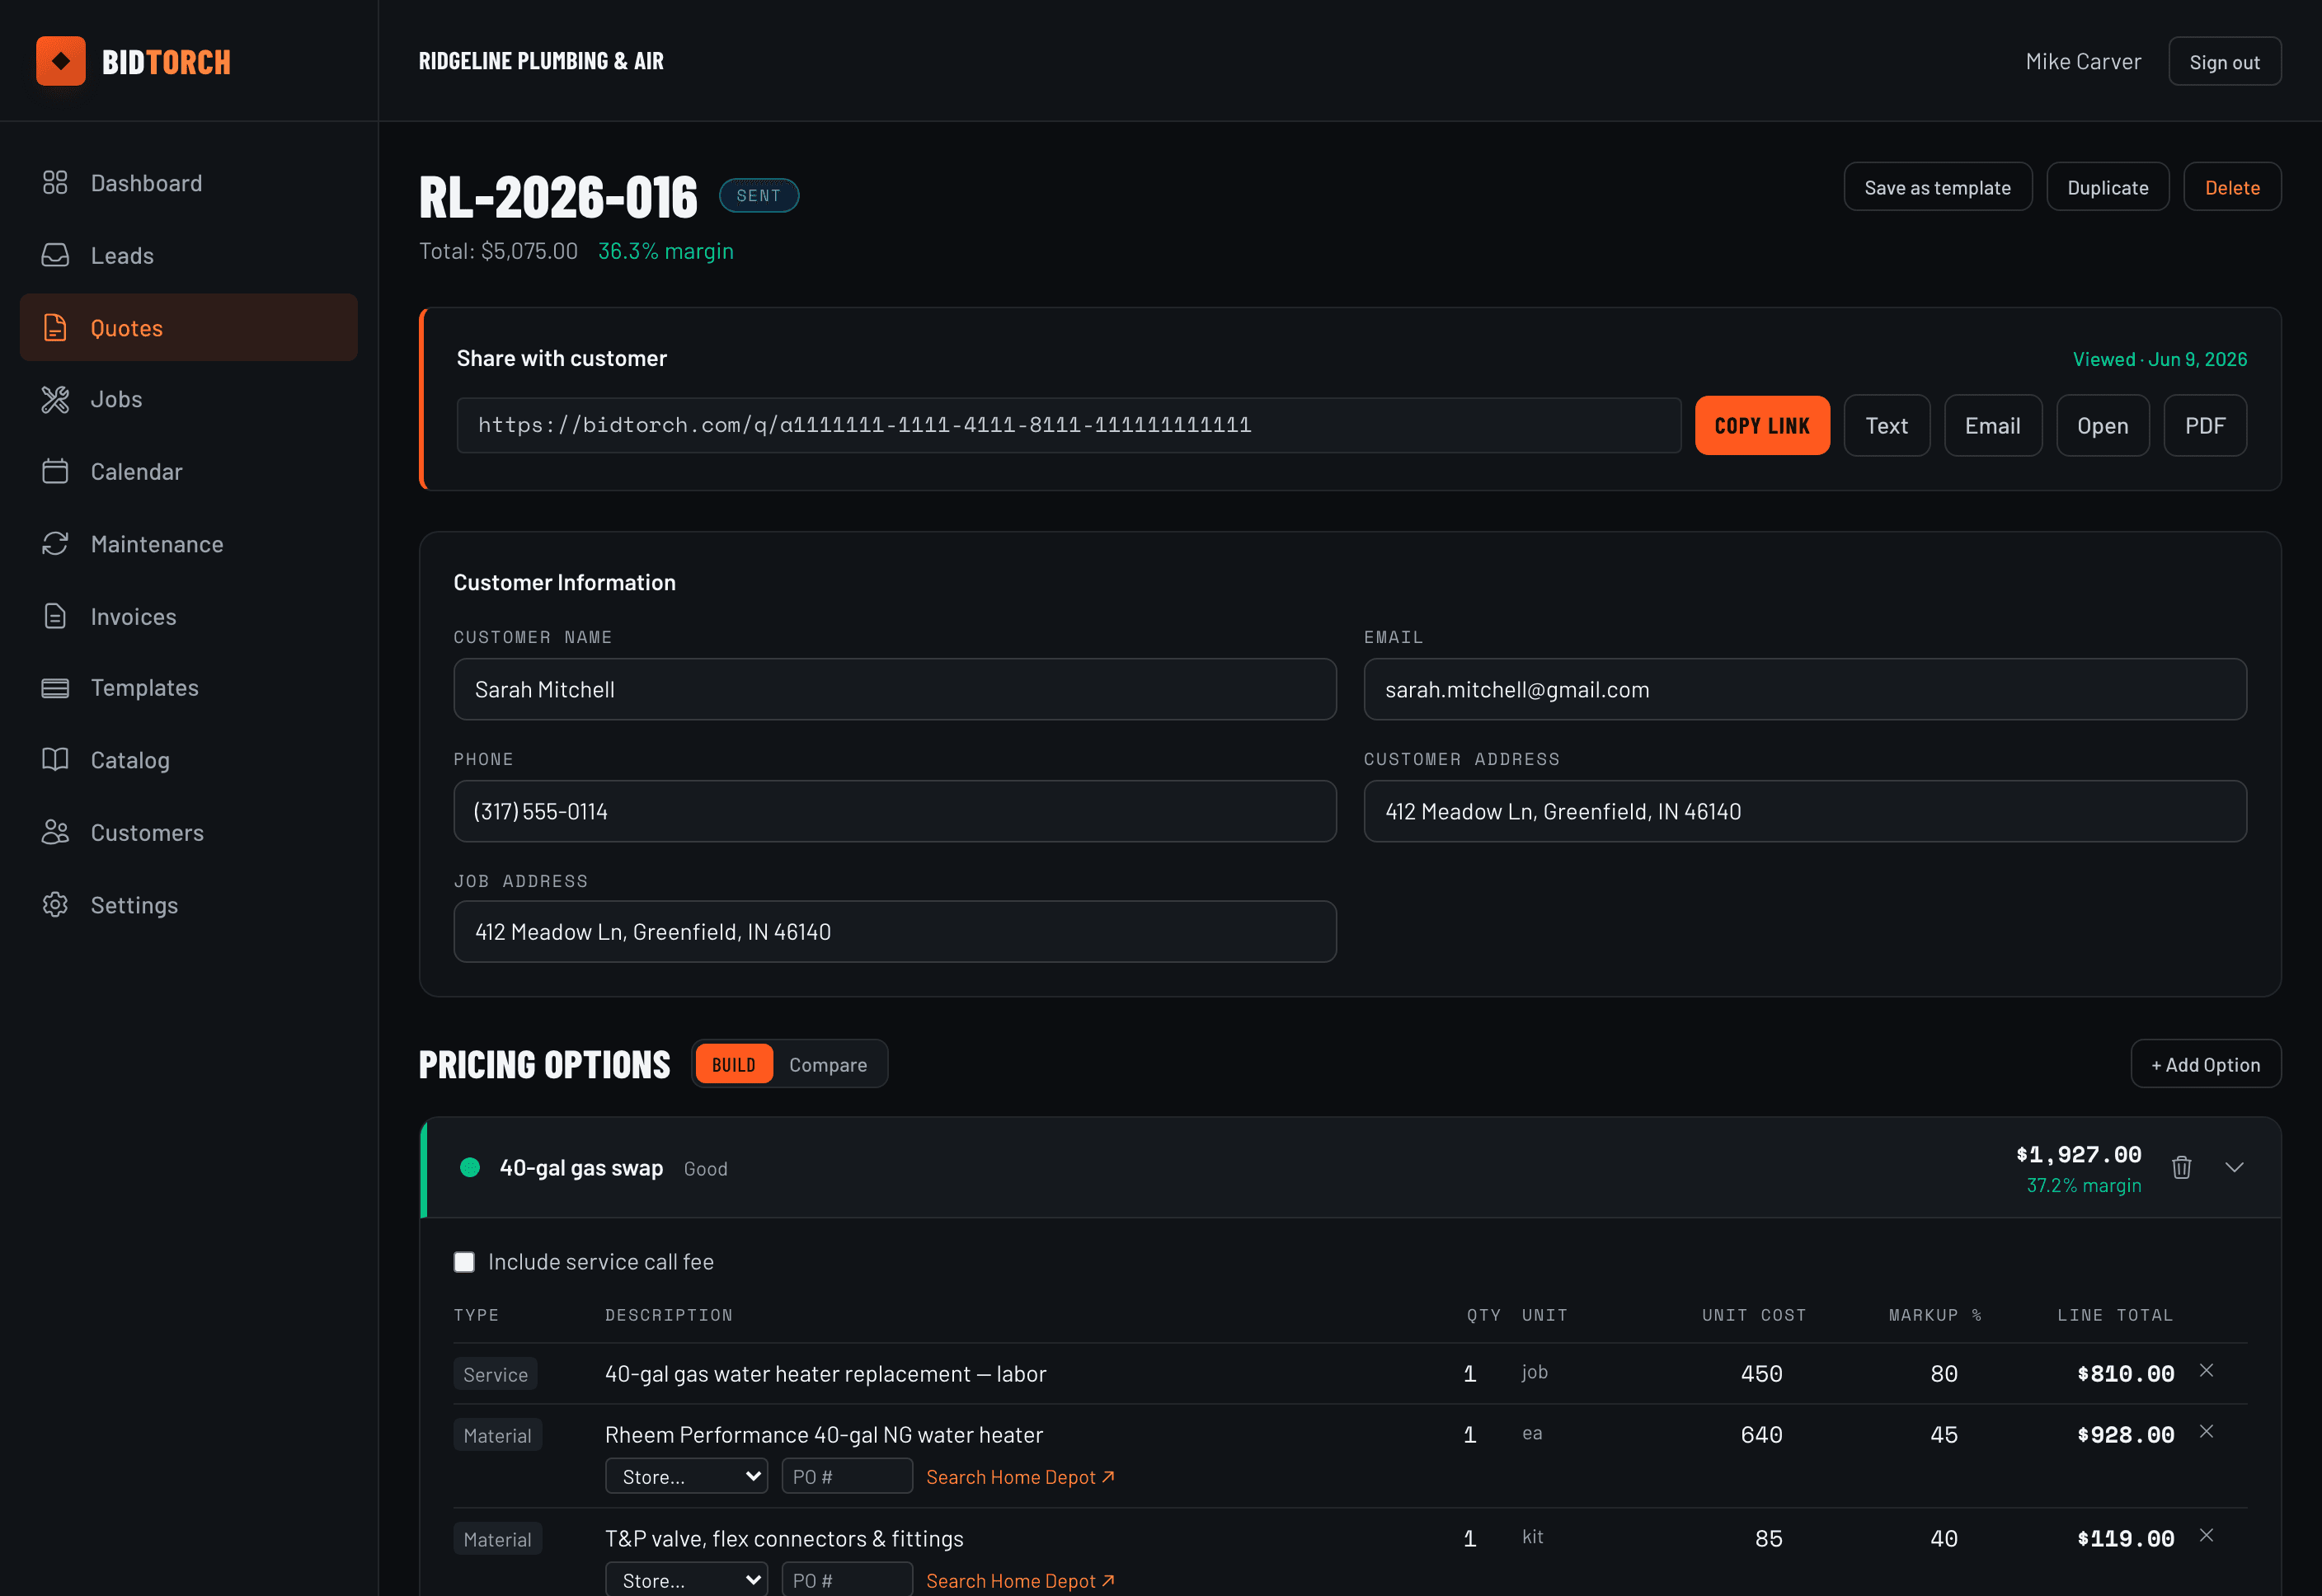Edit unit cost 85 on T&P valve row
The height and width of the screenshot is (1596, 2322).
(1768, 1539)
